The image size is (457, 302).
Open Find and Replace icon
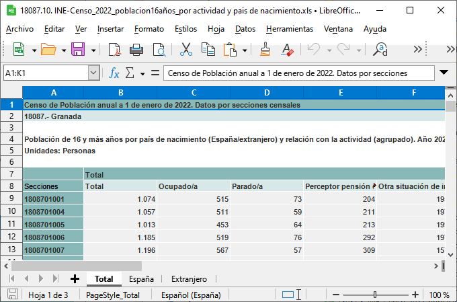[x=380, y=49]
